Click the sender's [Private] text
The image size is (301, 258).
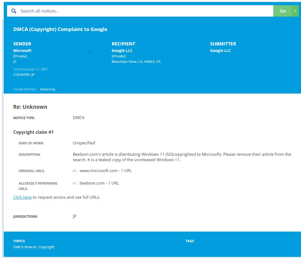tap(20, 56)
